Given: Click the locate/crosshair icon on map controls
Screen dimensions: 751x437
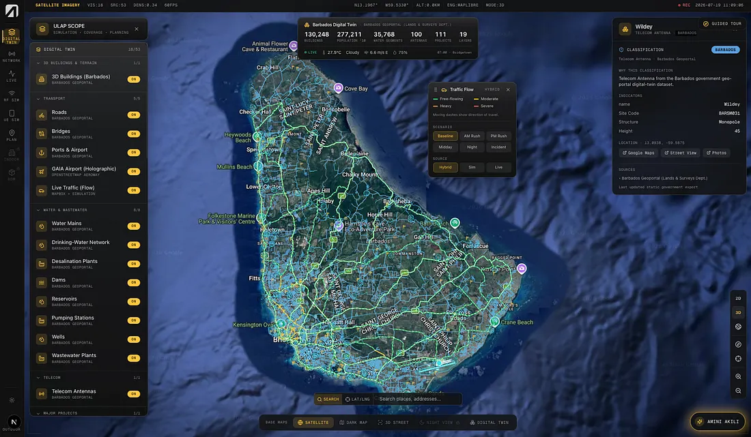Looking at the screenshot, I should [x=738, y=359].
